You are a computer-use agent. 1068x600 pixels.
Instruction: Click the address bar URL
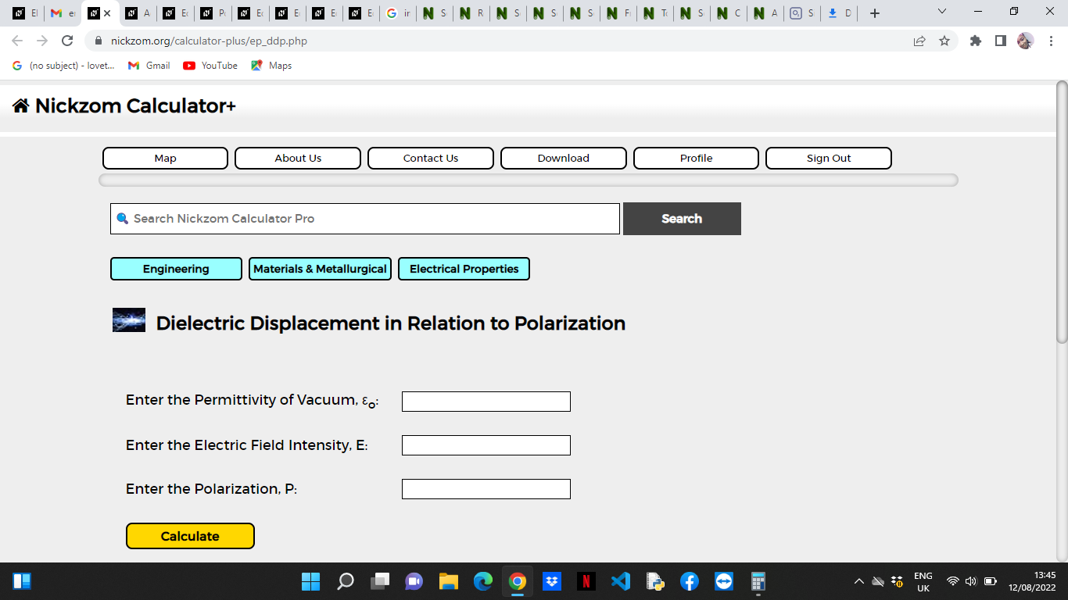209,41
